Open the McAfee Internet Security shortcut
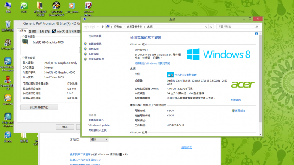 88,9
